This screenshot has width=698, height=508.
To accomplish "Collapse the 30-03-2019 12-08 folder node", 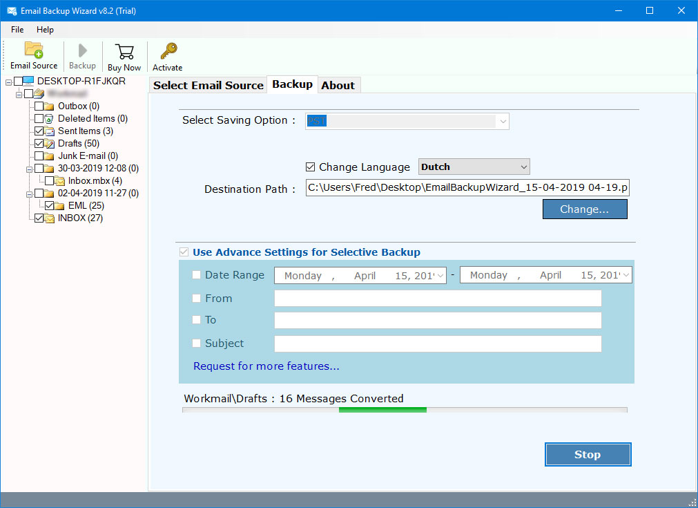I will 30,169.
